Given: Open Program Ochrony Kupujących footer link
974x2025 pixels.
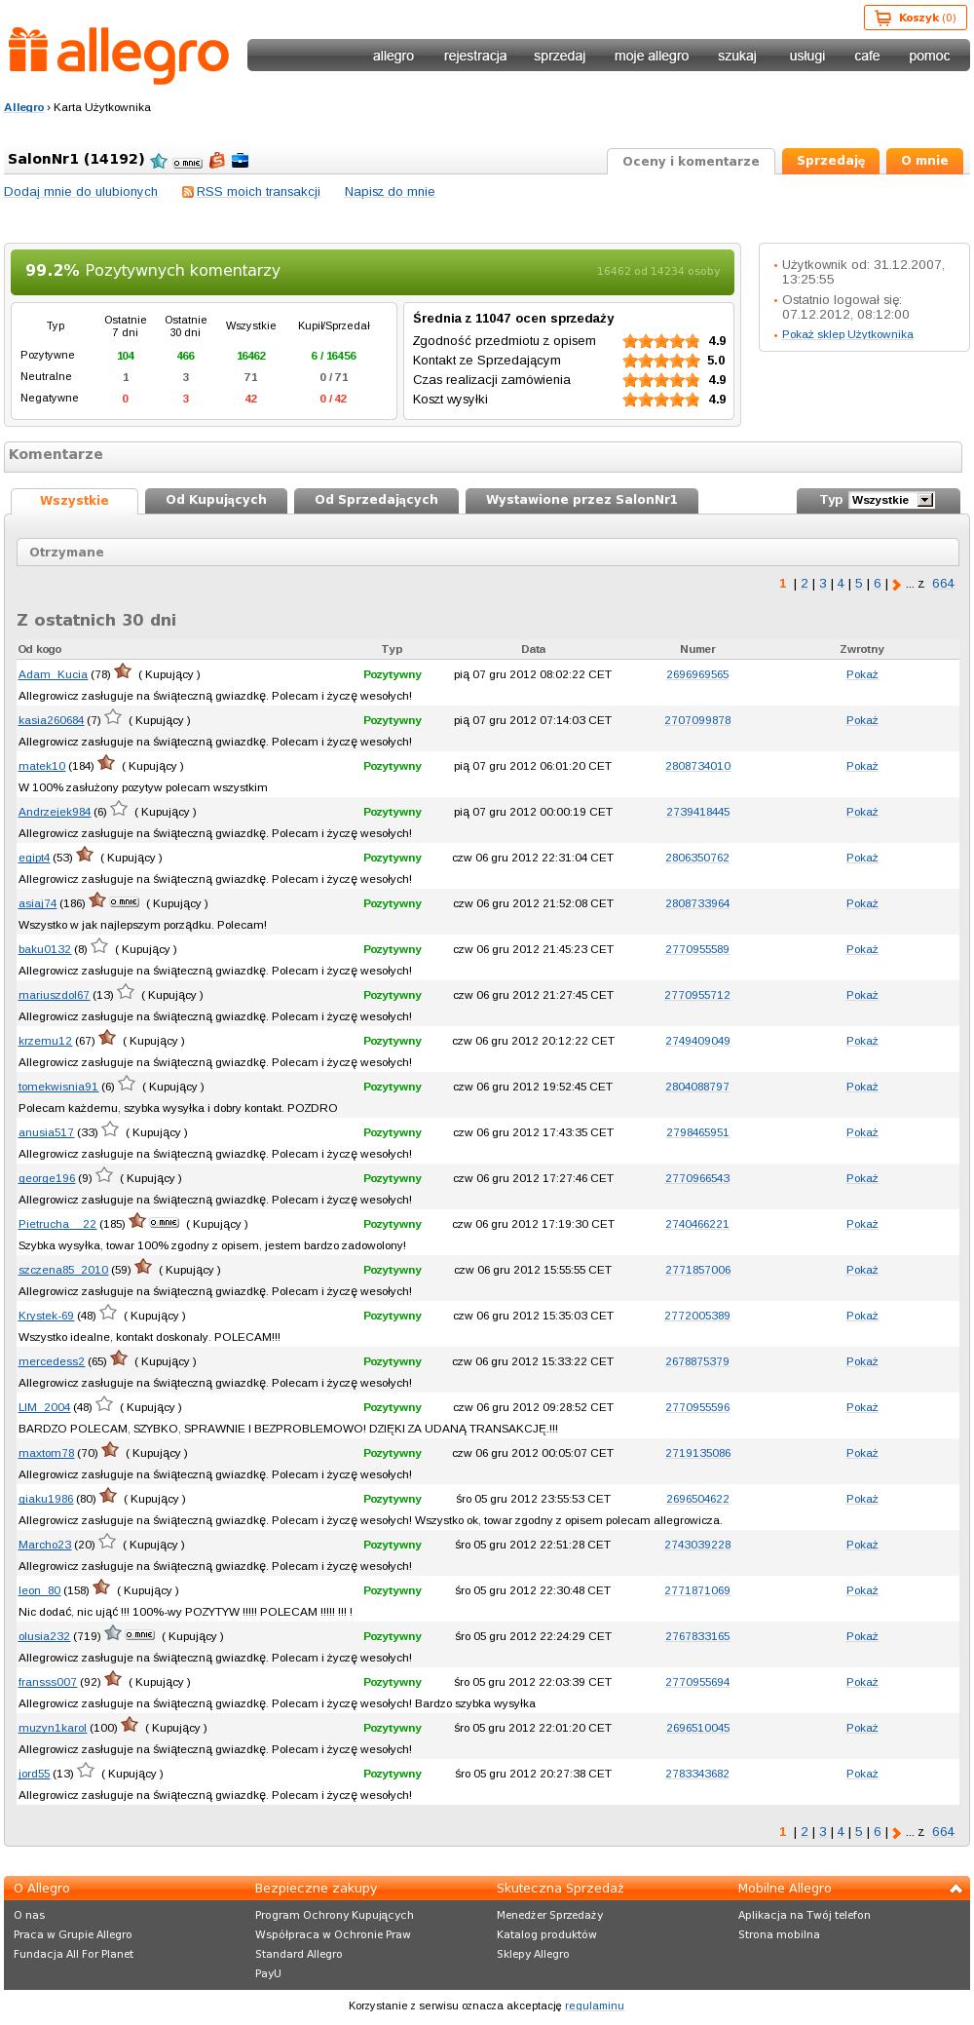Looking at the screenshot, I should coord(334,1915).
